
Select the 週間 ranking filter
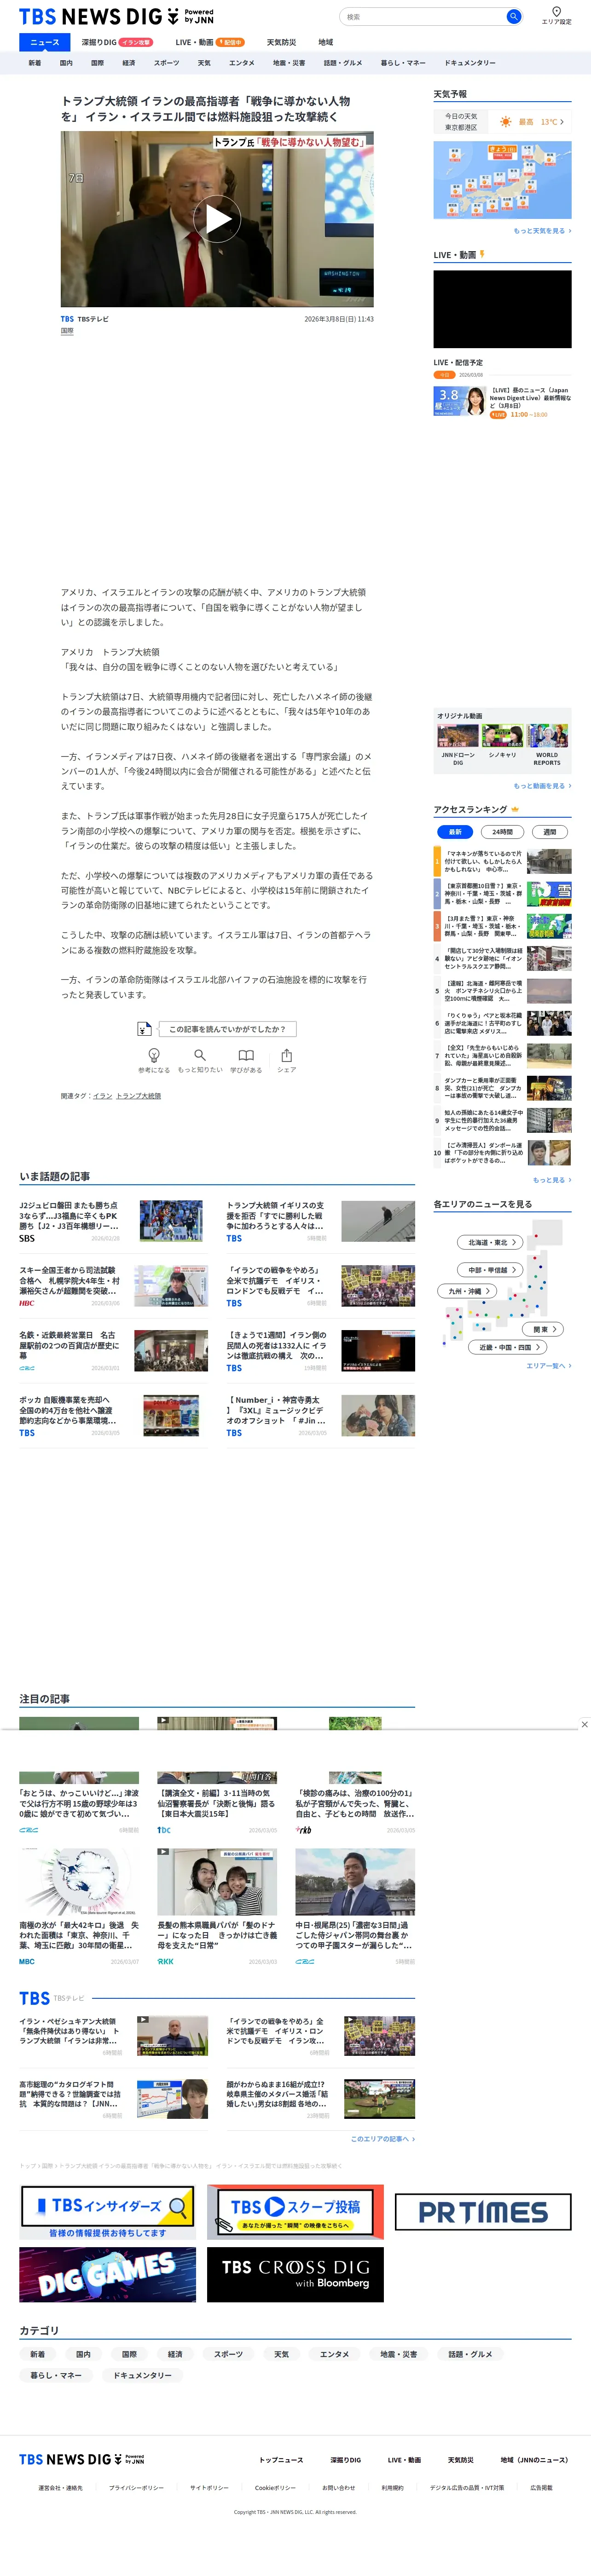[550, 832]
